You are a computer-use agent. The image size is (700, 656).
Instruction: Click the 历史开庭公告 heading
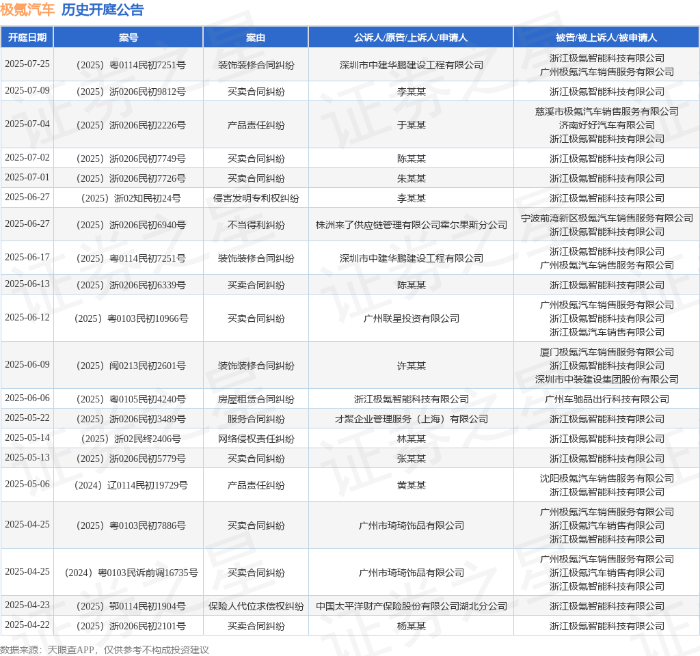click(x=103, y=10)
